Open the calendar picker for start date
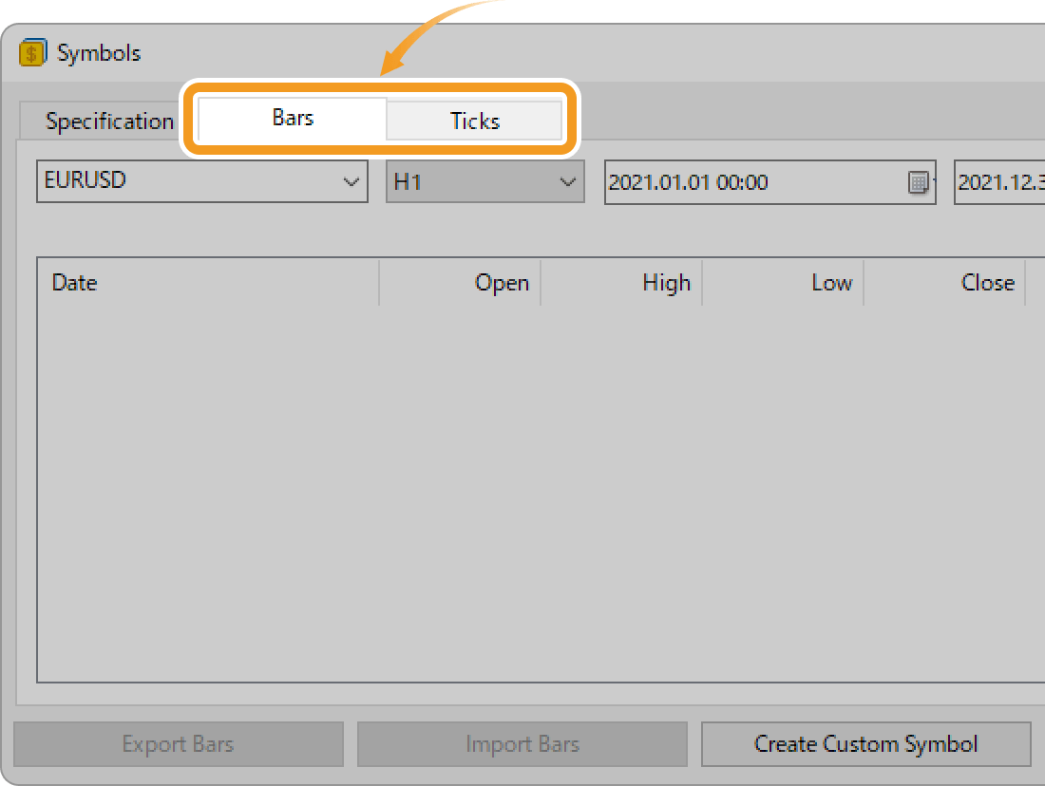 919,182
